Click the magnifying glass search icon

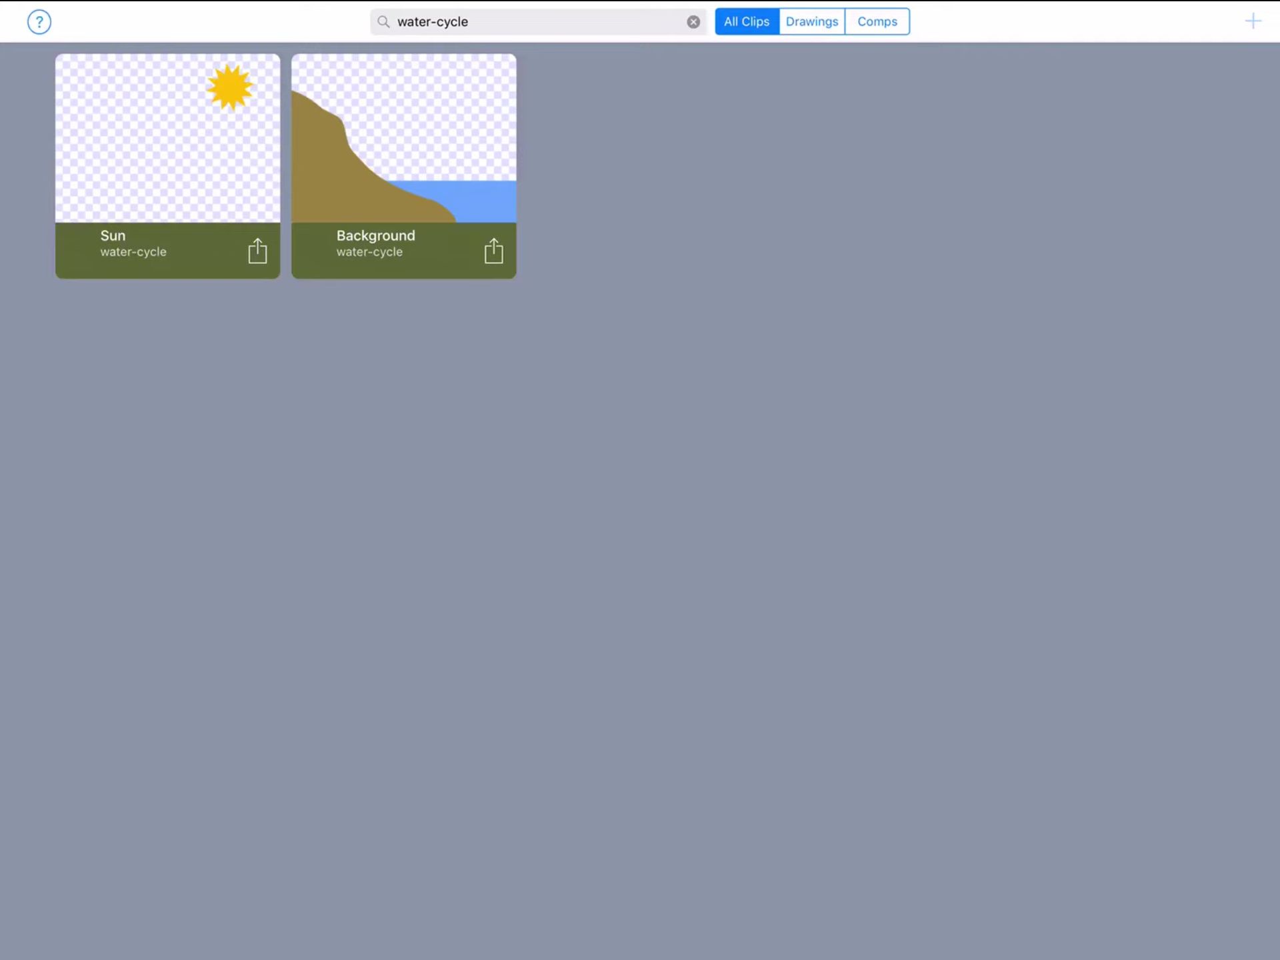pyautogui.click(x=383, y=22)
